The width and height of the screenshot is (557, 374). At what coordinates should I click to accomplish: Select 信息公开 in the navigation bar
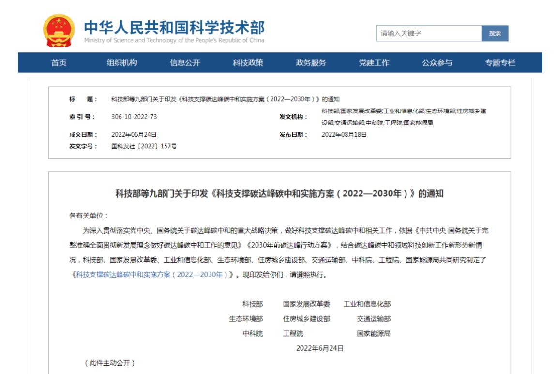(184, 62)
